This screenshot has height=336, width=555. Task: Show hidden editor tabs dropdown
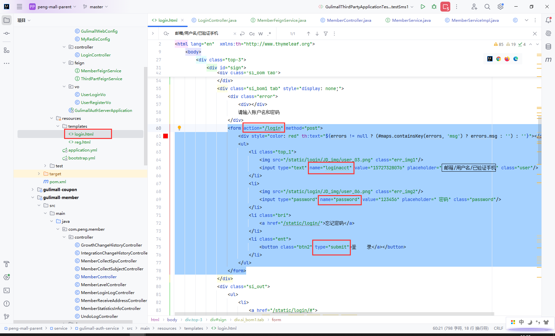point(527,20)
